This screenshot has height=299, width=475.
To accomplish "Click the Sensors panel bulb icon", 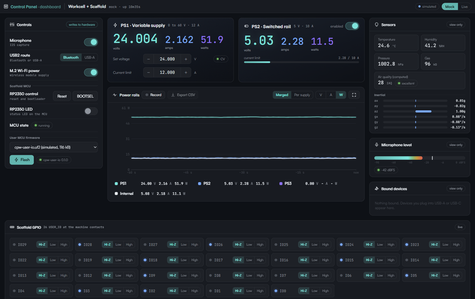I will pyautogui.click(x=376, y=24).
